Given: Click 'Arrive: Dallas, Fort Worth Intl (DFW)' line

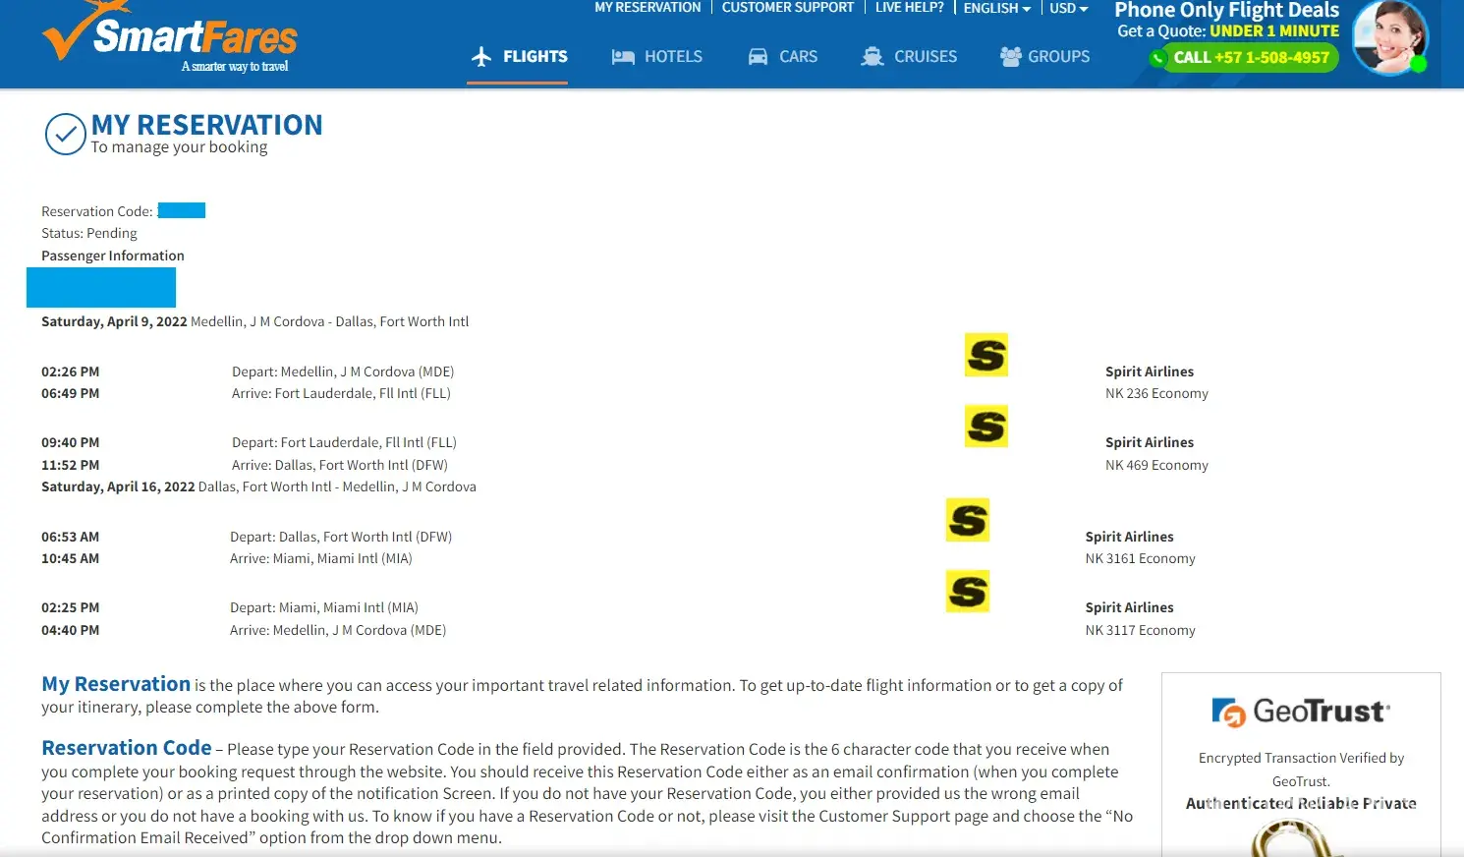Looking at the screenshot, I should pyautogui.click(x=340, y=465).
